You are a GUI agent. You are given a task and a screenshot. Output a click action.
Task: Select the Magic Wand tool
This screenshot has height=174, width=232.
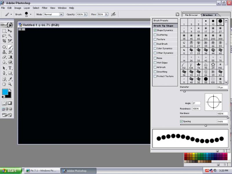(x=10, y=36)
